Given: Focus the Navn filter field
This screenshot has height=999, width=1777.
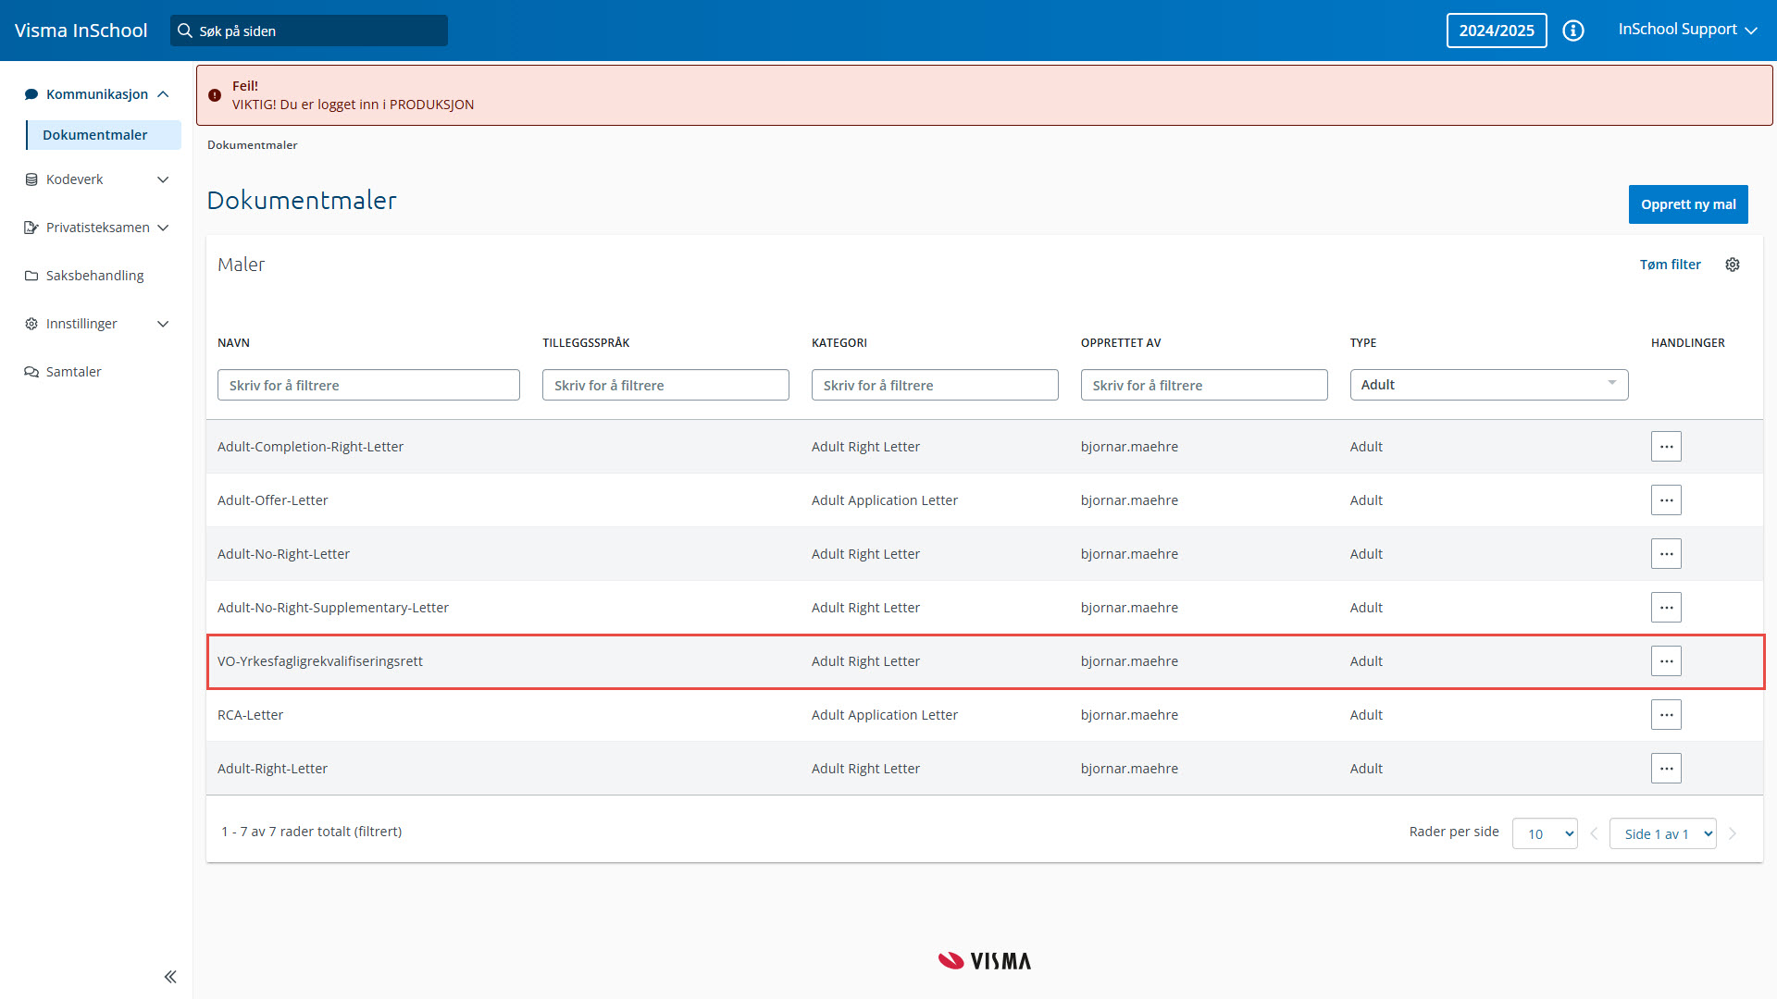Looking at the screenshot, I should (x=368, y=385).
